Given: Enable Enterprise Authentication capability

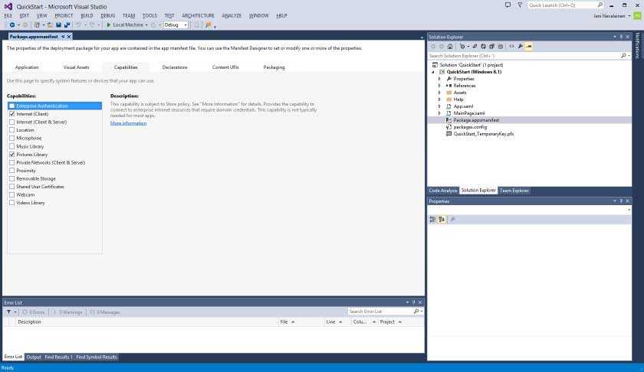Looking at the screenshot, I should coord(12,106).
